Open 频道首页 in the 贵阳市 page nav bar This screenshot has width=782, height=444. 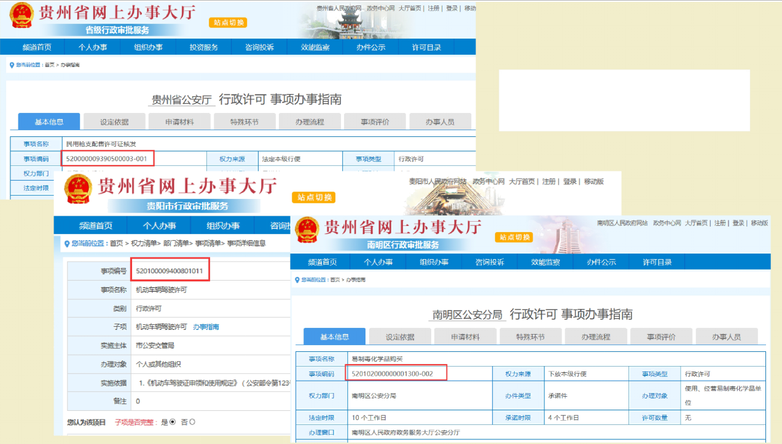tap(96, 225)
